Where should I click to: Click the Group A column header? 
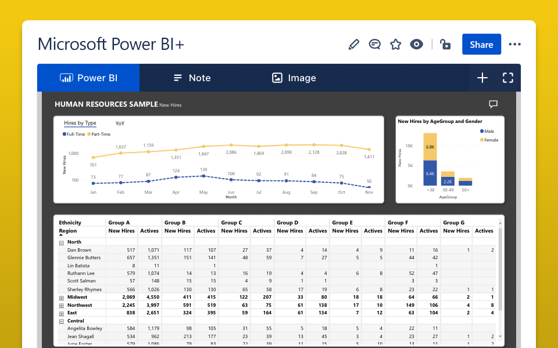click(x=119, y=223)
